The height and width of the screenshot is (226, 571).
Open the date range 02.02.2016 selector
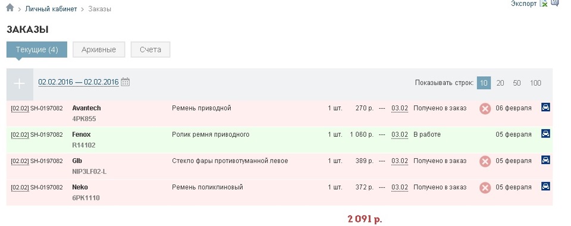[x=79, y=82]
